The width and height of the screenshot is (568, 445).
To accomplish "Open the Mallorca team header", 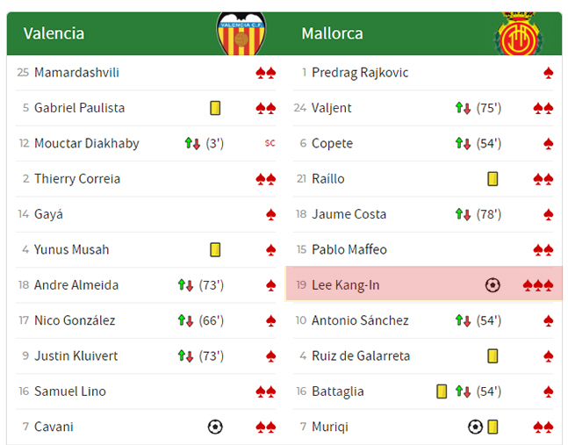I will click(332, 33).
